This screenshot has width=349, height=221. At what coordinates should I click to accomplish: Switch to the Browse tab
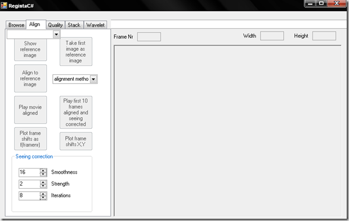(x=16, y=25)
